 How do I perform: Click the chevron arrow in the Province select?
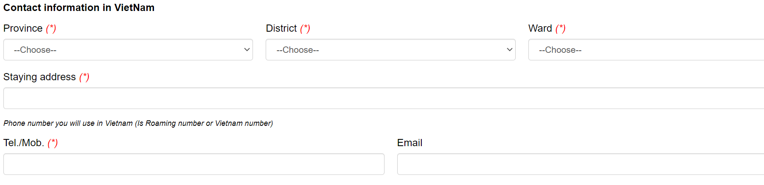pos(247,50)
